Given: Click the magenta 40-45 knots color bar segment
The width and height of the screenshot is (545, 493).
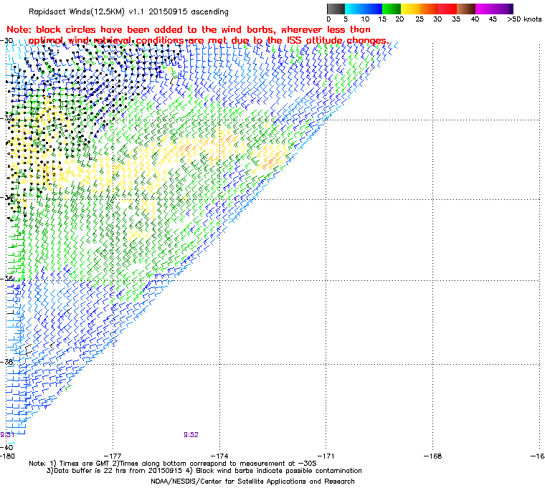Looking at the screenshot, I should point(485,9).
